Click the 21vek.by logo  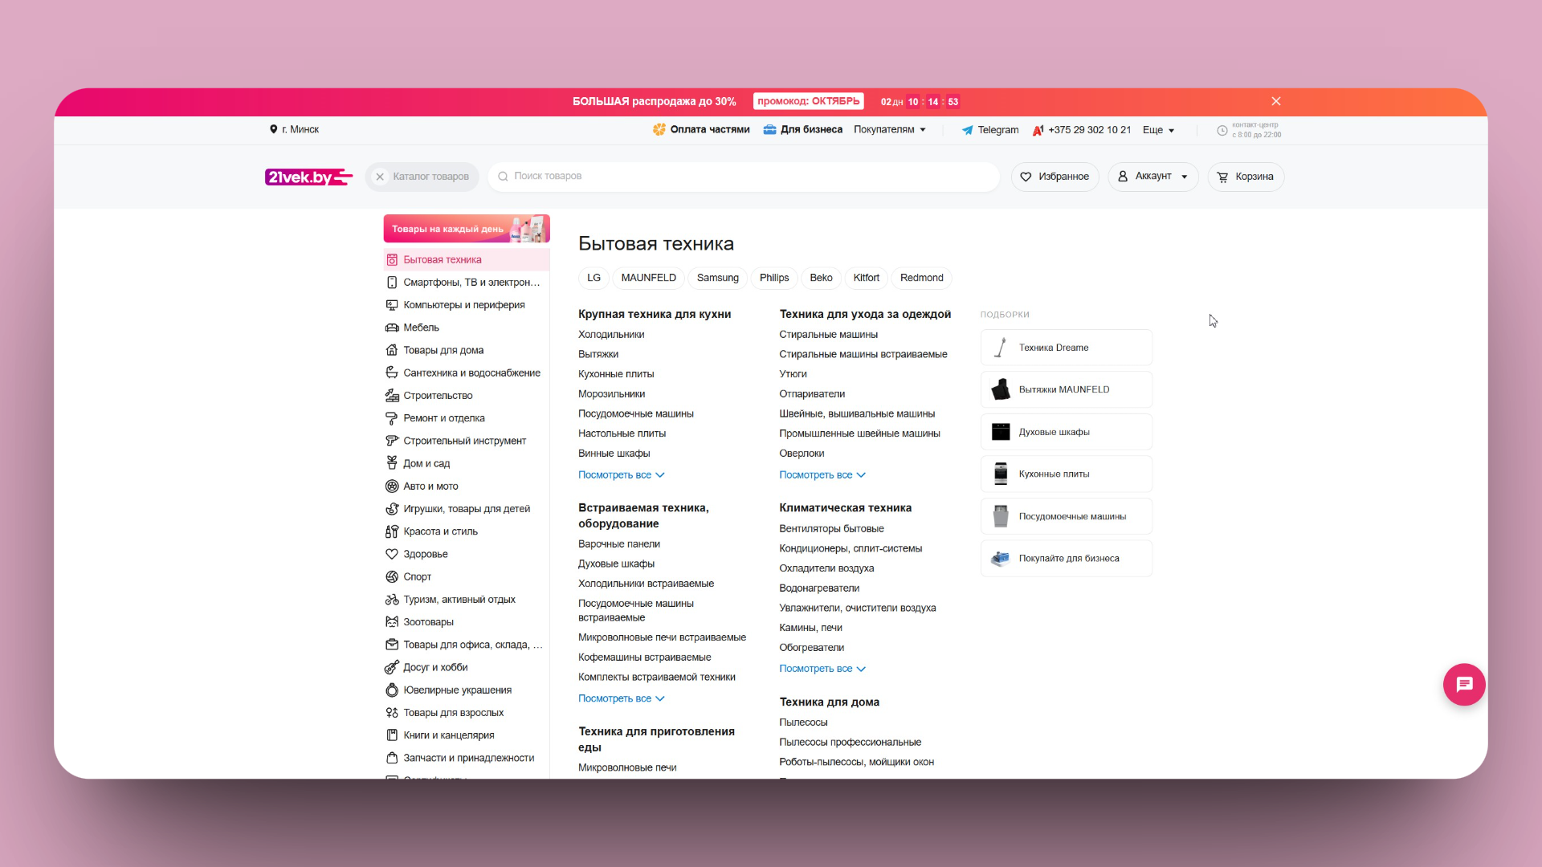(x=308, y=177)
